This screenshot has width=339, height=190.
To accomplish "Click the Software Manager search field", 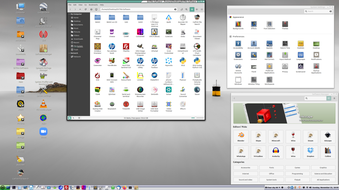I will [x=315, y=98].
